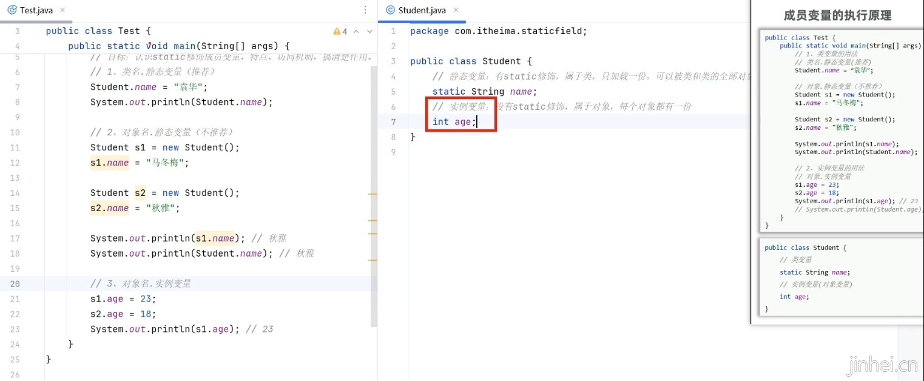This screenshot has width=924, height=381.
Task: Click comment '// 3、对象名.实例变量' on line 20
Action: [x=141, y=284]
